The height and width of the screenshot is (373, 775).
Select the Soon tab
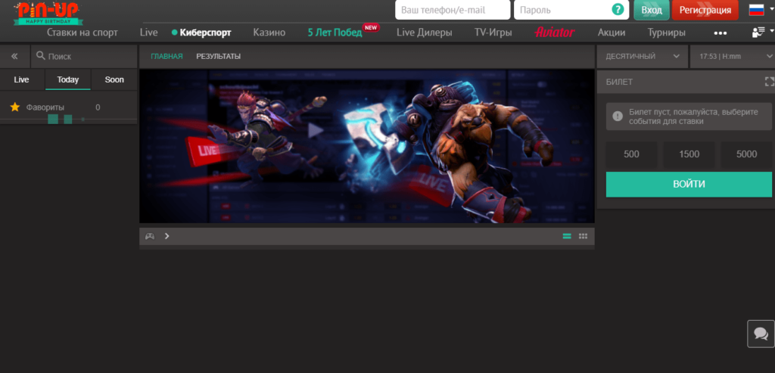(114, 79)
